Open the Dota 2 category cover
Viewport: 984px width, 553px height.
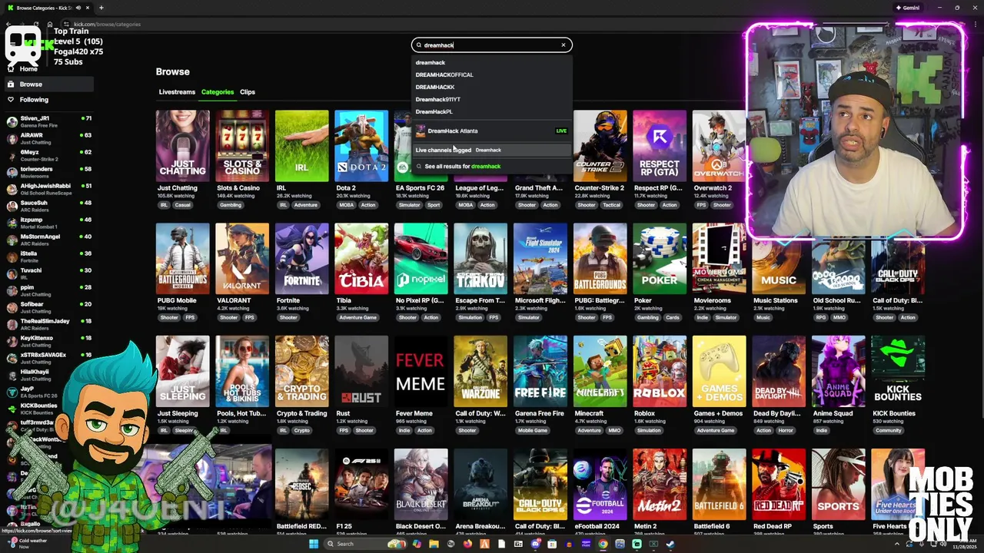click(x=361, y=146)
